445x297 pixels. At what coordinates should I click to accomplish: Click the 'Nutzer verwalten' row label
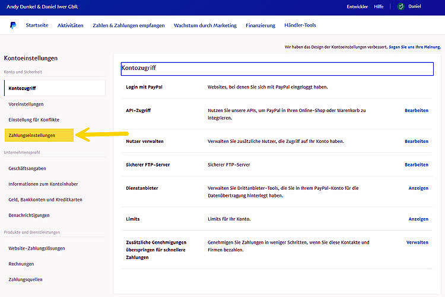pyautogui.click(x=145, y=141)
